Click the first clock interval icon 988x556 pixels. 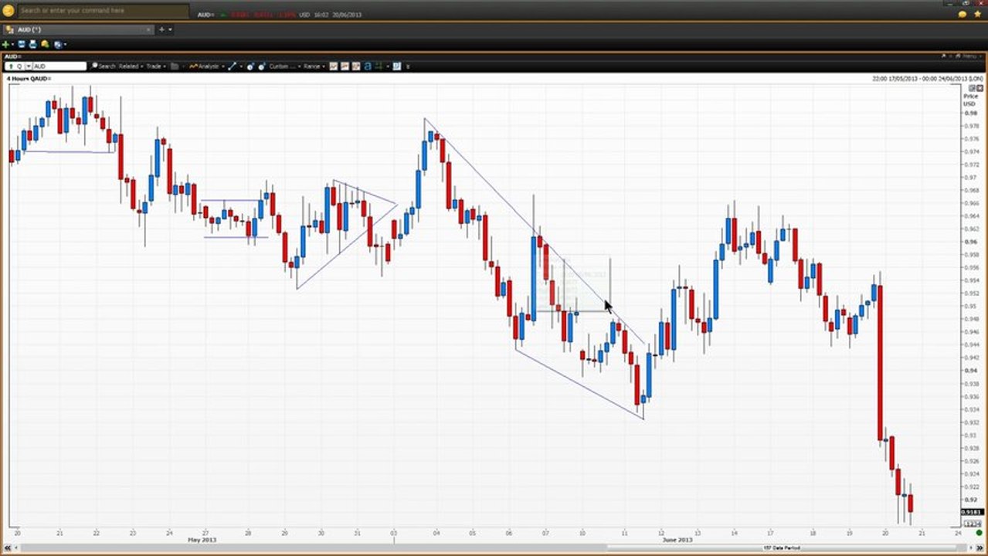coord(250,66)
